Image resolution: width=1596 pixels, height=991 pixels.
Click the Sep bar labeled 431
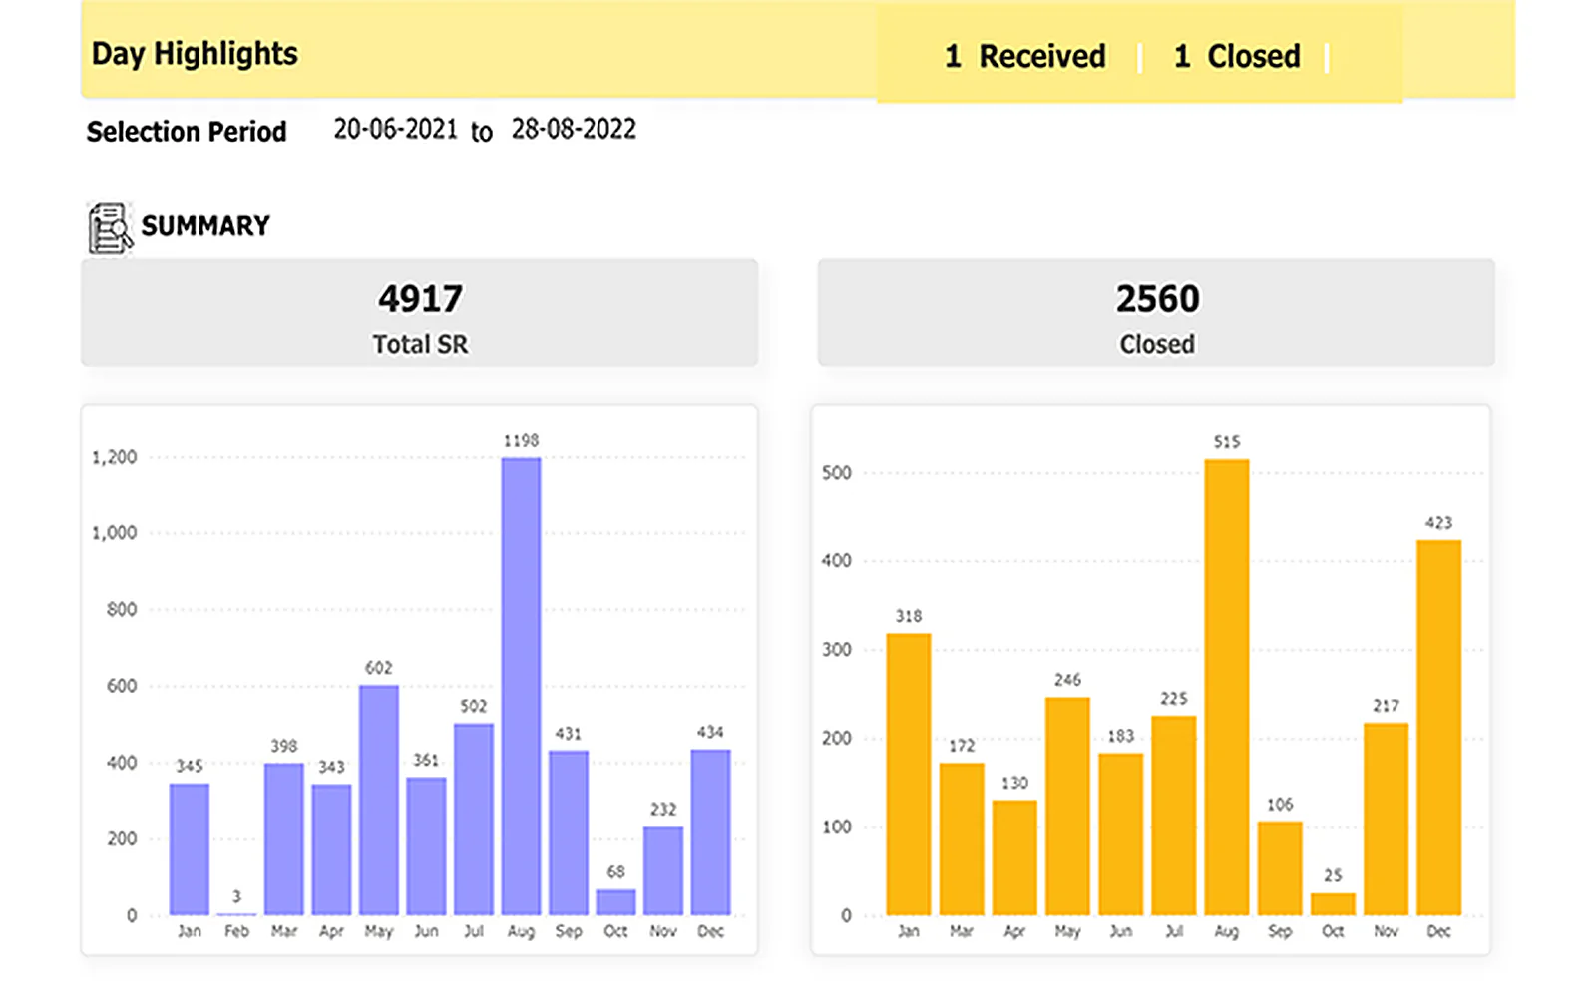[x=569, y=832]
